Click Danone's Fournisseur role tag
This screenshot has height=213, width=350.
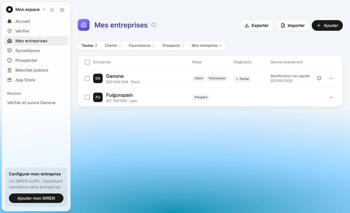pyautogui.click(x=217, y=78)
